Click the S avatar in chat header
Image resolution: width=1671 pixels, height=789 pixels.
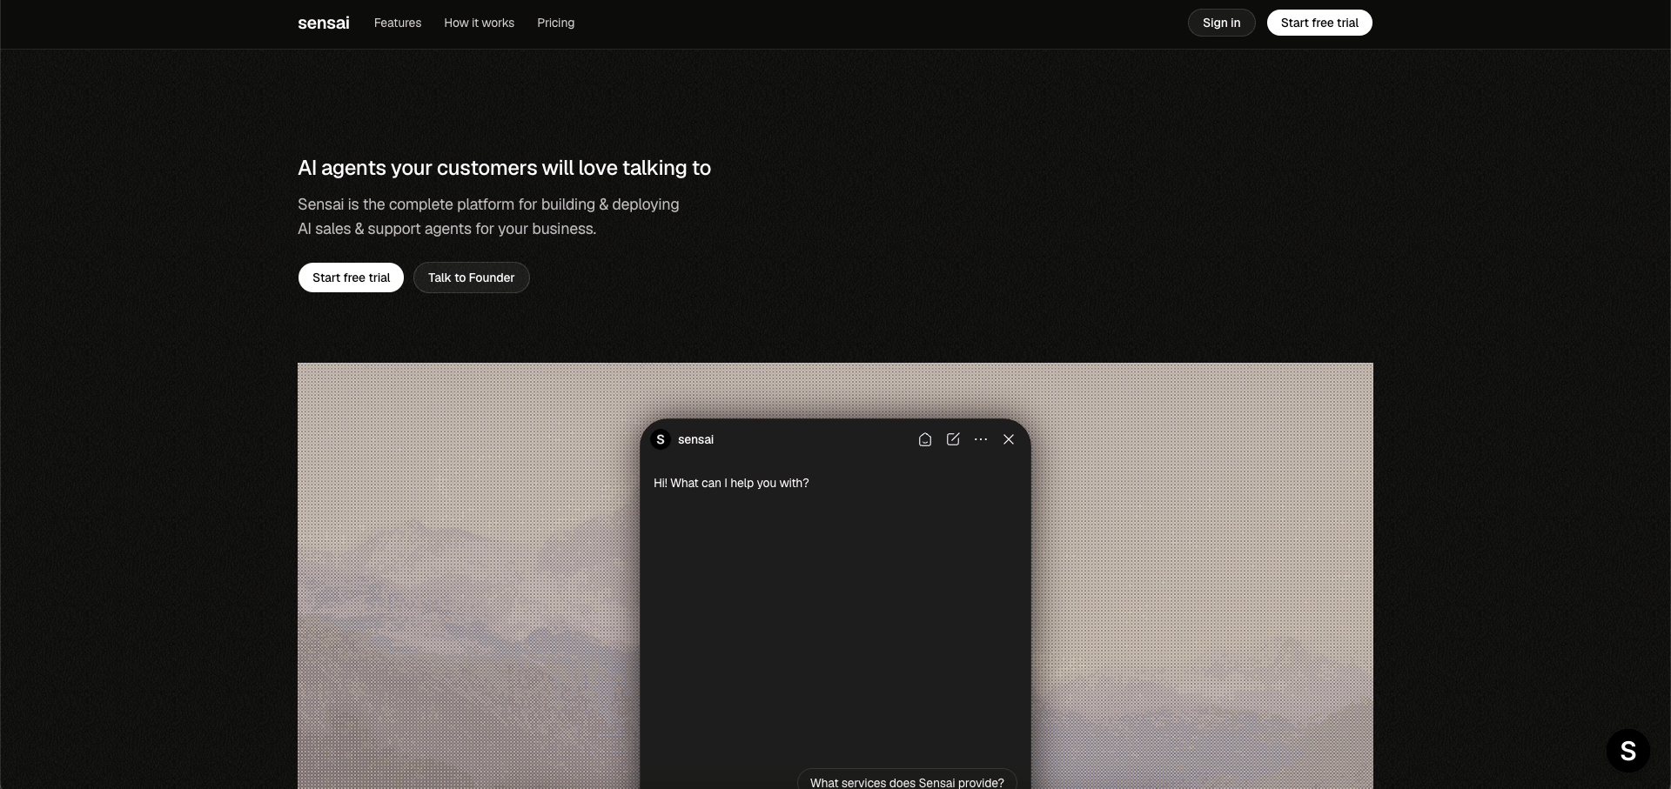click(x=661, y=439)
